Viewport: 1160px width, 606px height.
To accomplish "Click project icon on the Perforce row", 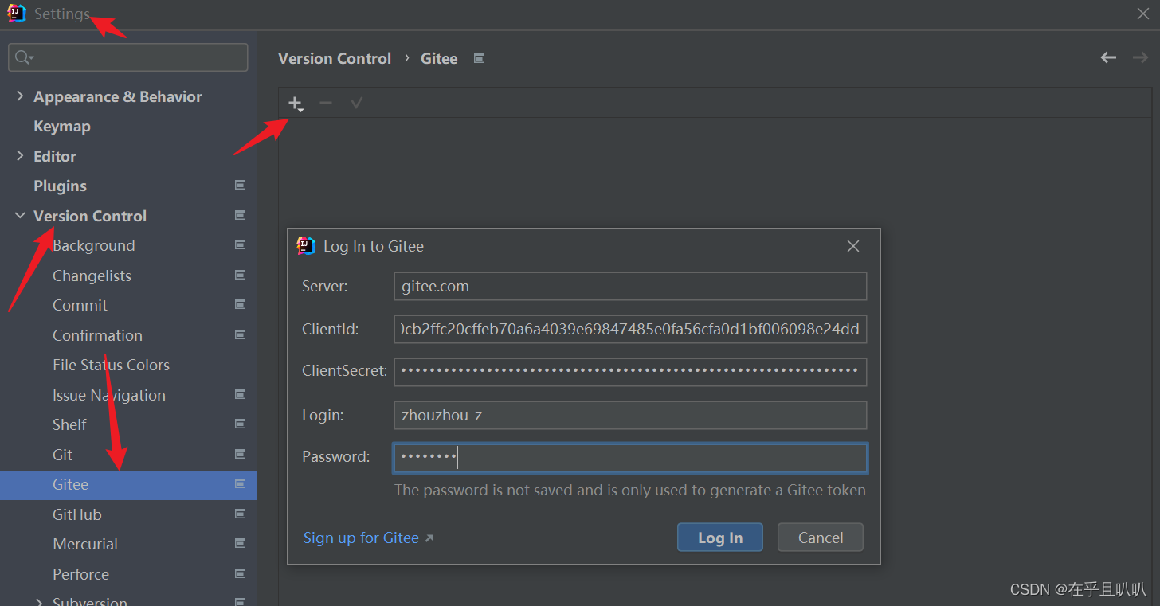I will [x=240, y=573].
